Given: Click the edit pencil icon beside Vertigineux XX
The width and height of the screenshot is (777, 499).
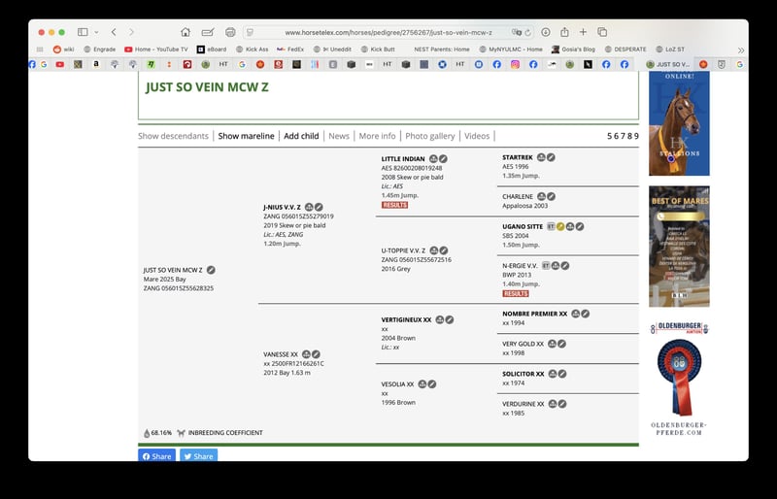Looking at the screenshot, I should pos(450,319).
